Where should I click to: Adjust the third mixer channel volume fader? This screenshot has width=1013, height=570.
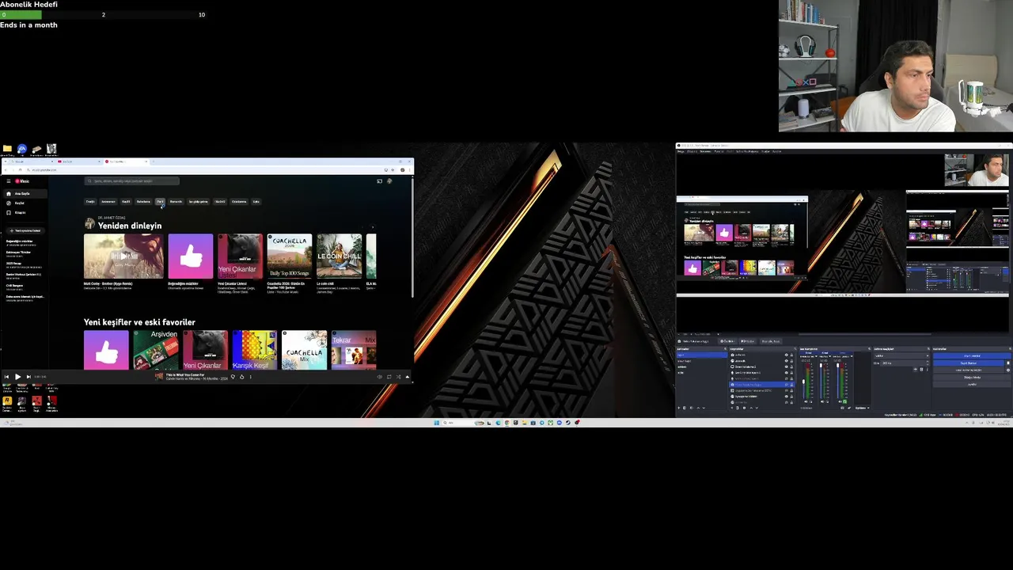tap(837, 365)
